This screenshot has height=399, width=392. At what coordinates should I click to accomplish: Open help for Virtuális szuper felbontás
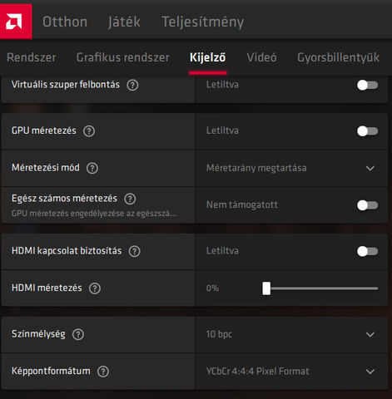(132, 85)
